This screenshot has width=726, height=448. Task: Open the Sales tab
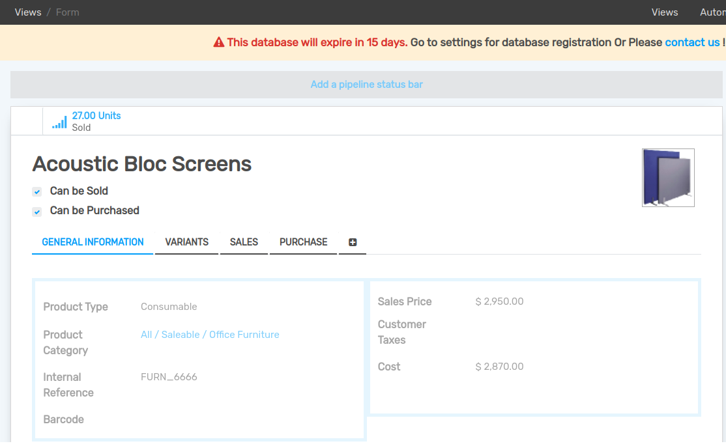[x=244, y=242]
